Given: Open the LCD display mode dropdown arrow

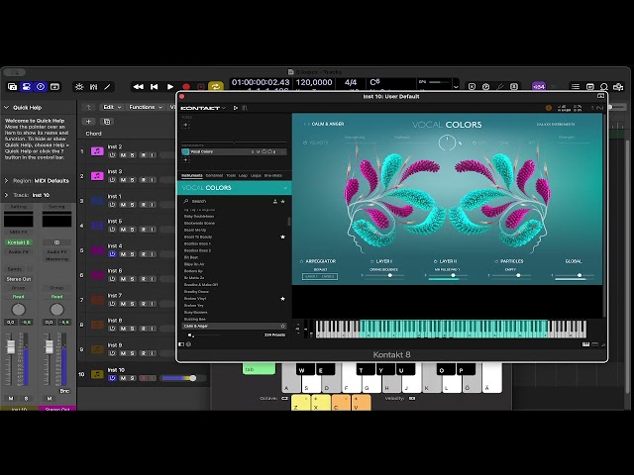Looking at the screenshot, I should click(456, 87).
